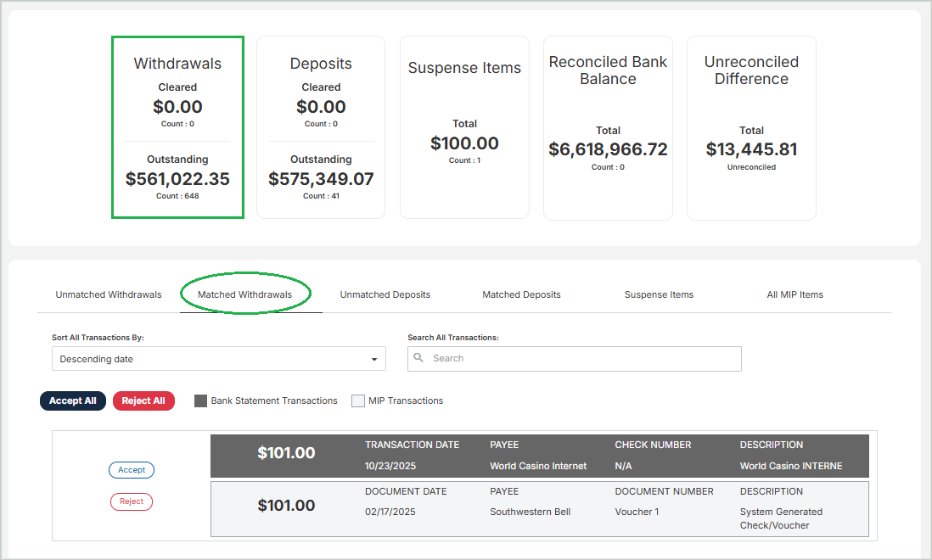Go to Matched Deposits tab
Image resolution: width=932 pixels, height=560 pixels.
[521, 294]
